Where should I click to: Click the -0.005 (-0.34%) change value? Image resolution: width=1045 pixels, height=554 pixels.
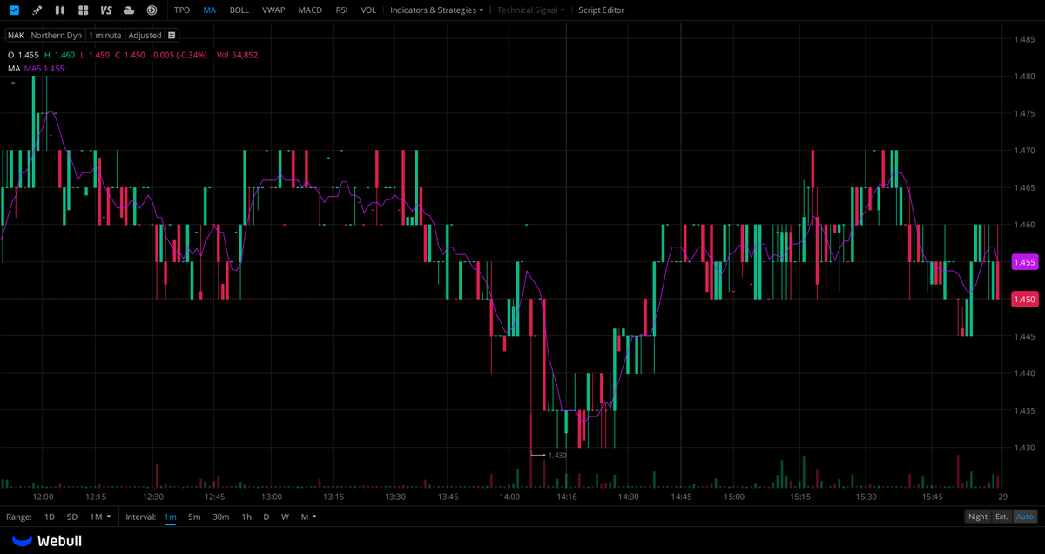pos(179,55)
